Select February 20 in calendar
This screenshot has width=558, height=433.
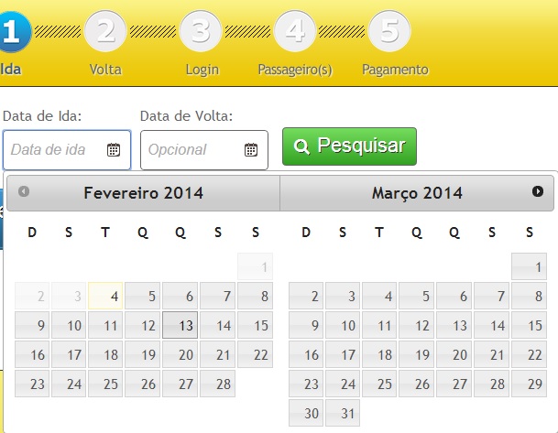tap(180, 354)
